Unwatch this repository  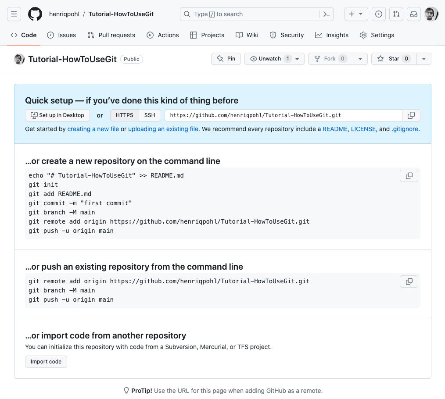pos(269,59)
